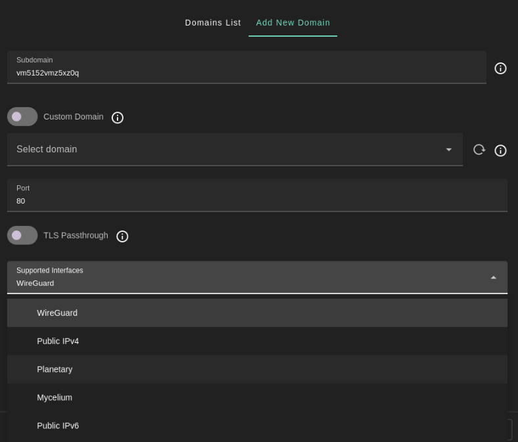The height and width of the screenshot is (442, 518).
Task: Click info icon beside TLS Passthrough
Action: point(122,236)
